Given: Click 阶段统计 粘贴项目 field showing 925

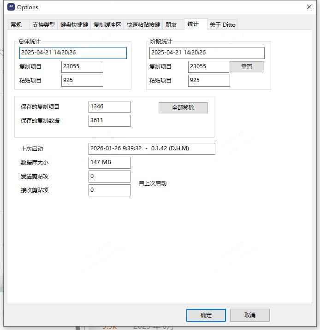Looking at the screenshot, I should (x=209, y=81).
